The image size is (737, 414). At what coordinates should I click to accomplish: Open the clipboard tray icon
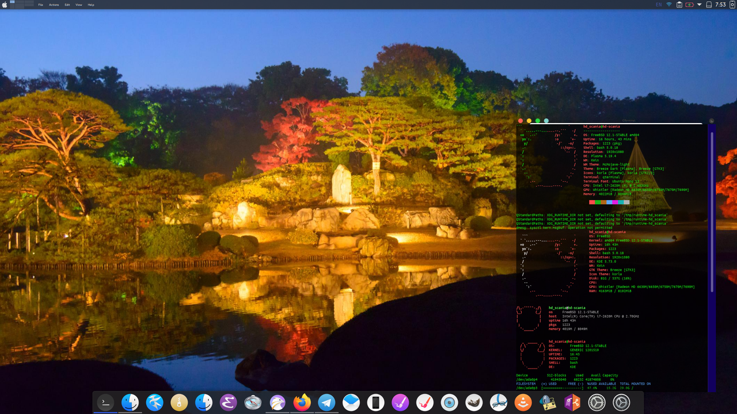[x=679, y=5]
